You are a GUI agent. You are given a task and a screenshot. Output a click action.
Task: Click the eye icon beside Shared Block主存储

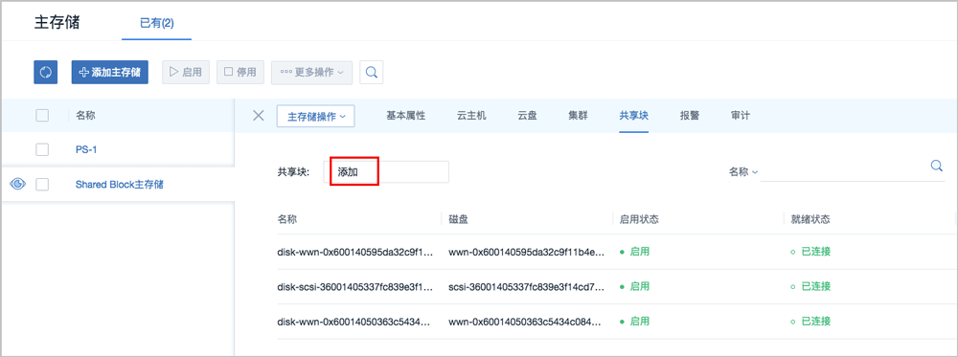click(x=18, y=184)
